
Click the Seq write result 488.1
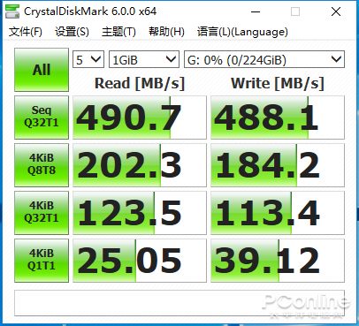(278, 118)
